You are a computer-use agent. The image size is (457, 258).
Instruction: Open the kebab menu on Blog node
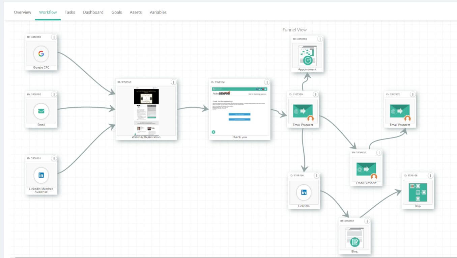pos(367,221)
